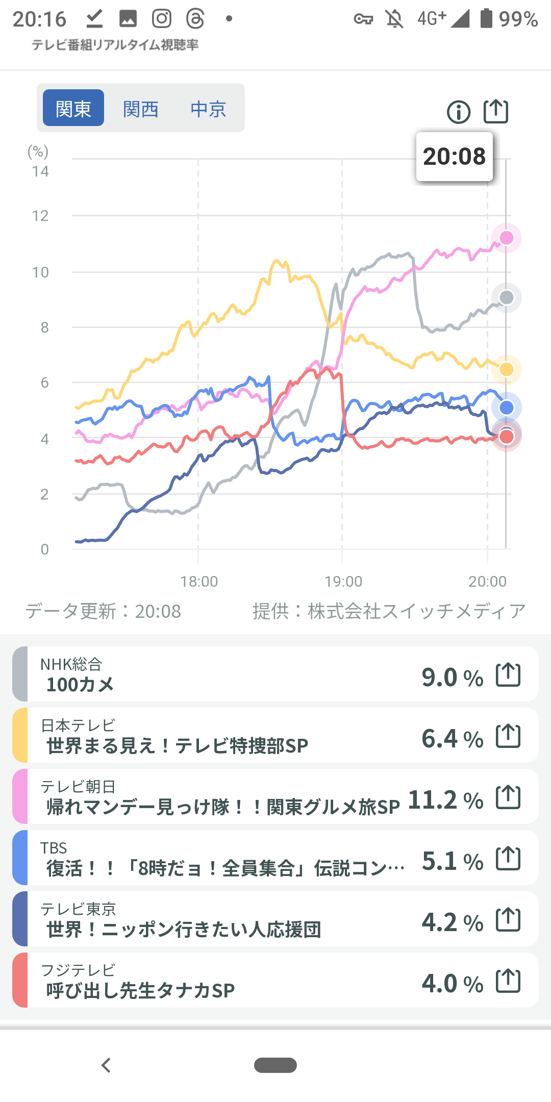Image resolution: width=551 pixels, height=1102 pixels.
Task: Tap the home gesture pill
Action: click(275, 1065)
